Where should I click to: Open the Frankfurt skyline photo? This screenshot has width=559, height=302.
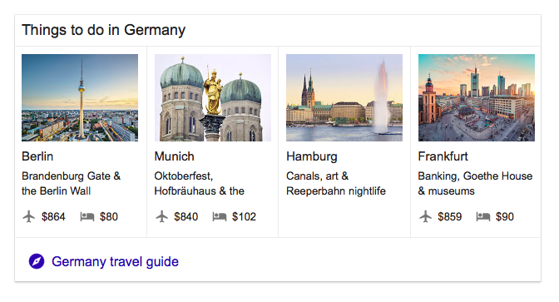pos(477,97)
